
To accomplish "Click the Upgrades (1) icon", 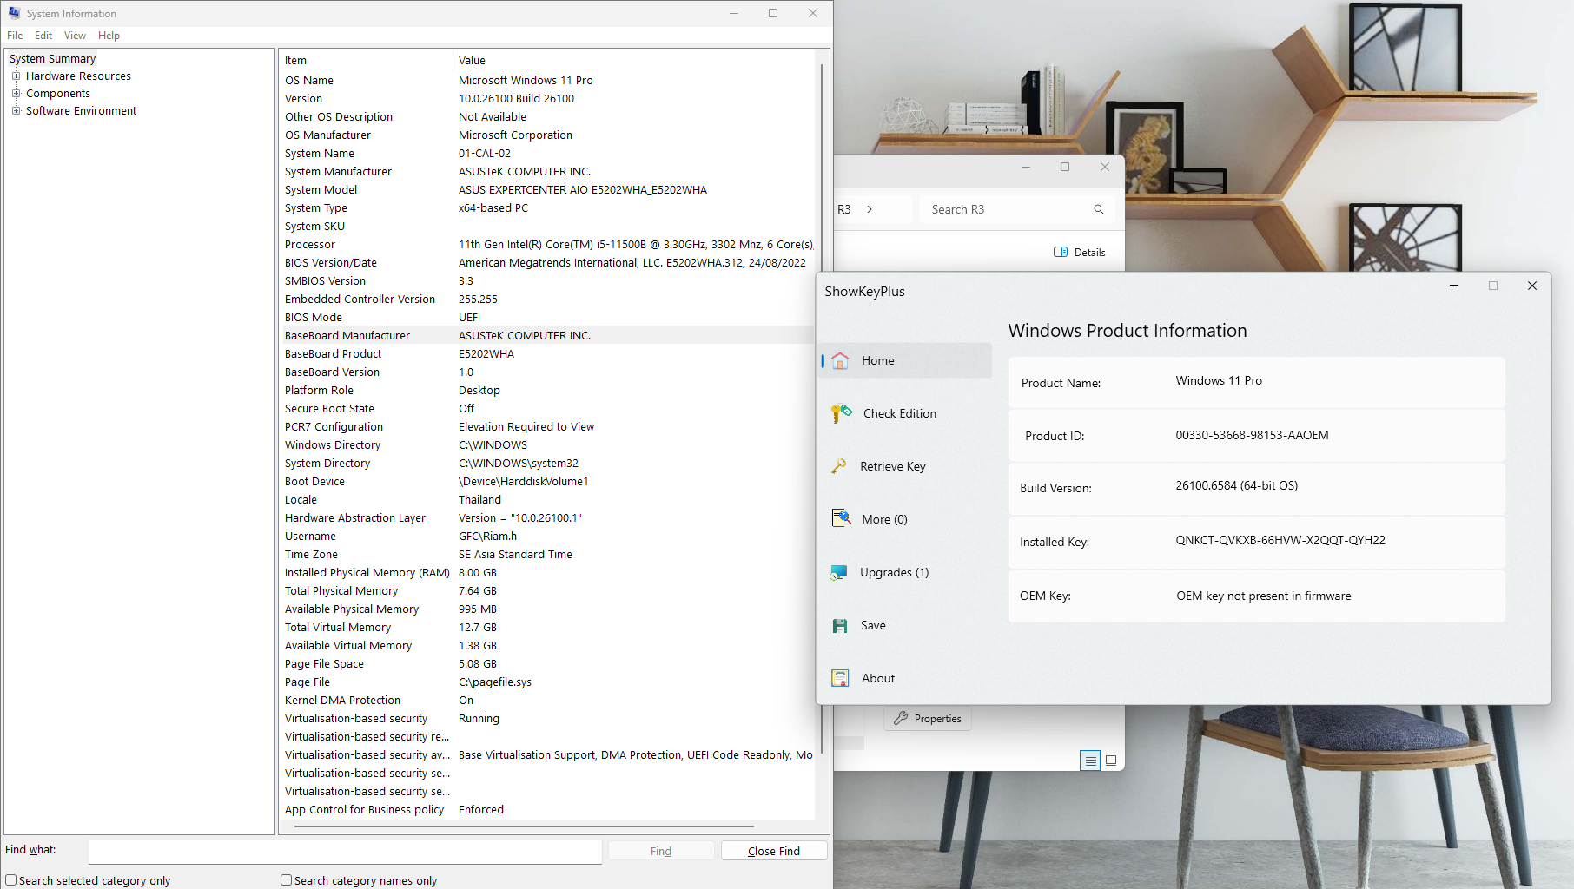I will 838,573.
